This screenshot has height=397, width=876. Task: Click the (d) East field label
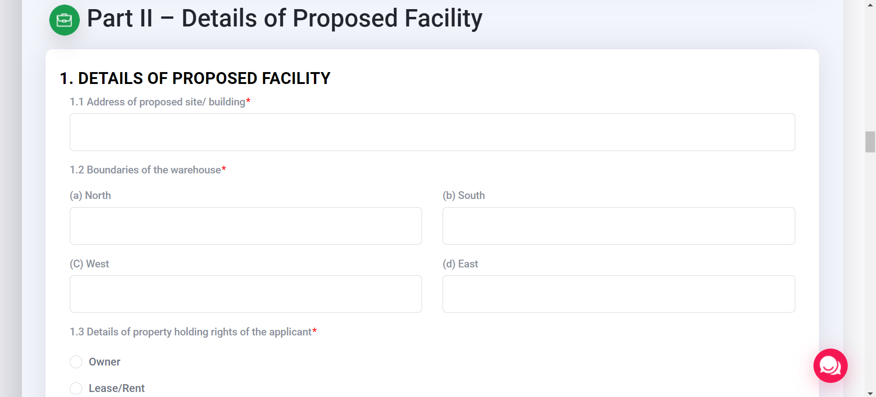[460, 264]
